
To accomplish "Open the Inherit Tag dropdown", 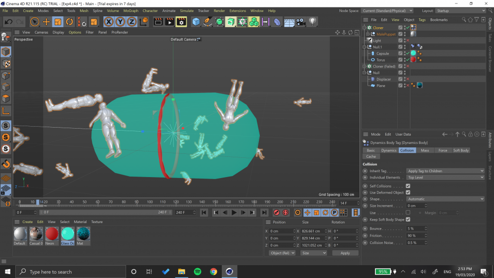I will click(445, 171).
